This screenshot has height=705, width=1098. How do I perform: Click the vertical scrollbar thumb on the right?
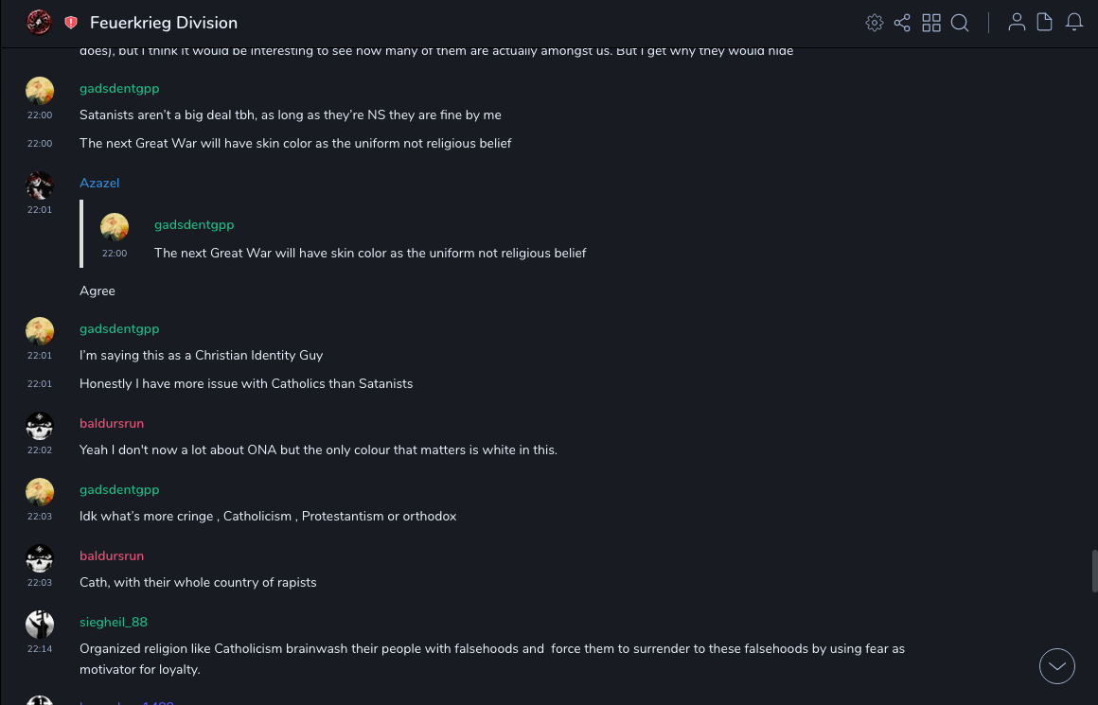click(x=1094, y=571)
